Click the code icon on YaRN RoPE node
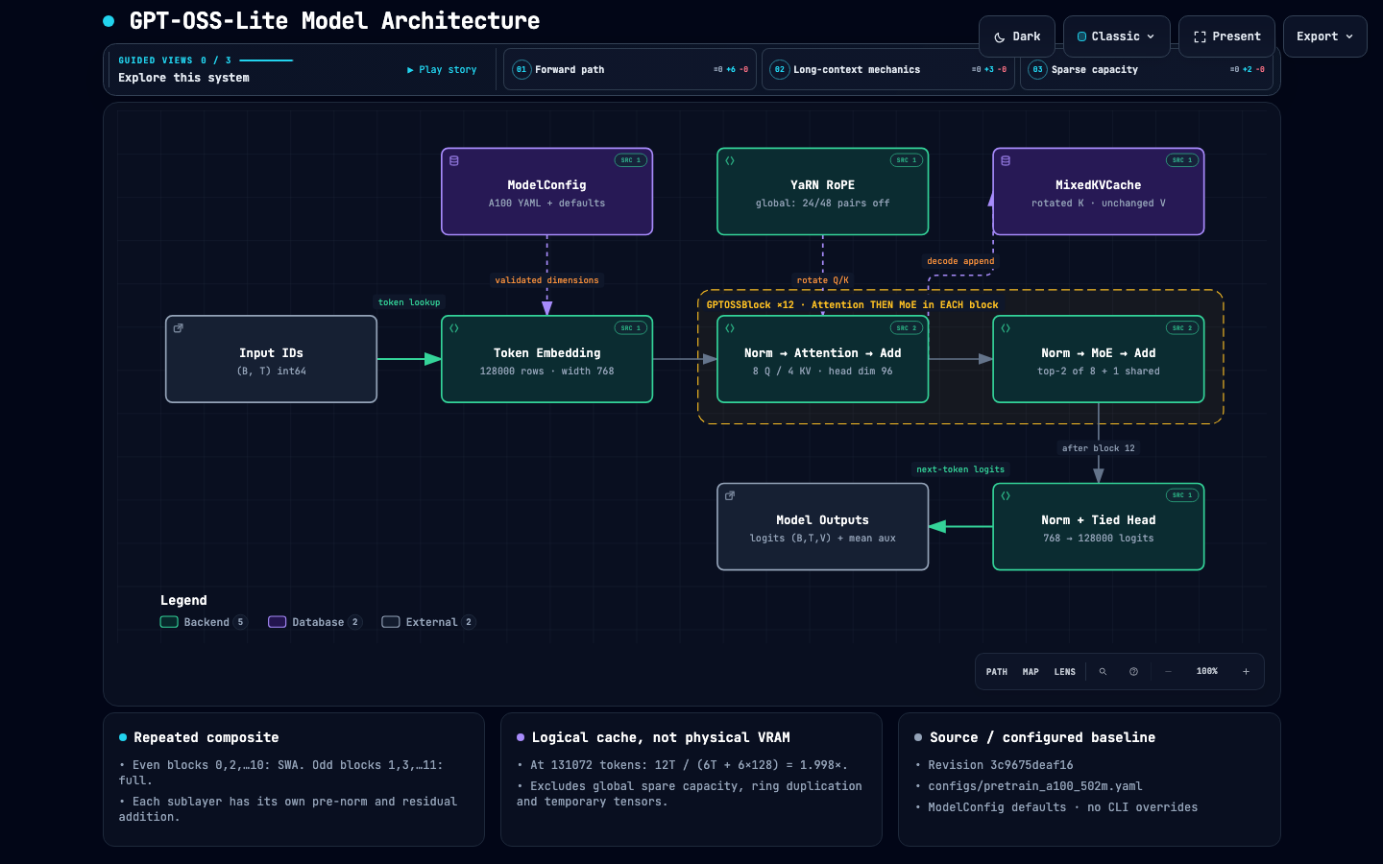Screen dimensions: 1383x864 730,160
